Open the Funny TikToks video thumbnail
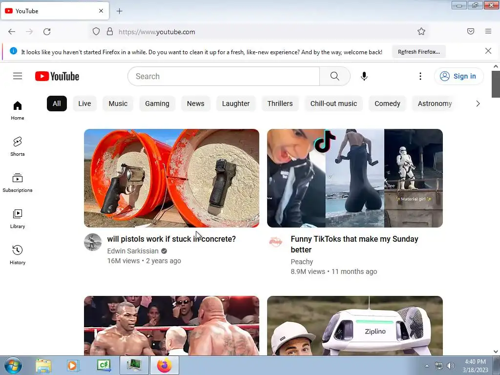Viewport: 500px width, 375px height. (355, 178)
